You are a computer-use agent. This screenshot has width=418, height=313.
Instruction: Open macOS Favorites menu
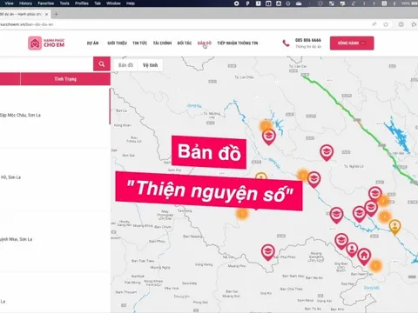(x=46, y=3)
